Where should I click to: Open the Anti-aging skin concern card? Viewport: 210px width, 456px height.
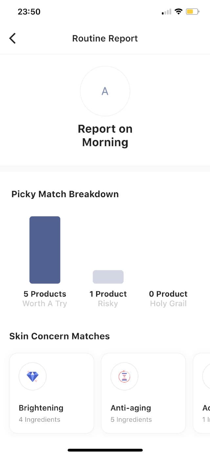pos(143,393)
